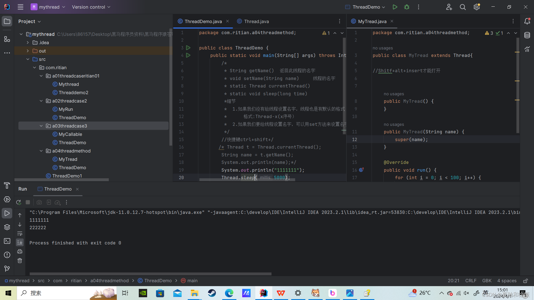Collapse the a04threadmethod package

click(x=41, y=151)
